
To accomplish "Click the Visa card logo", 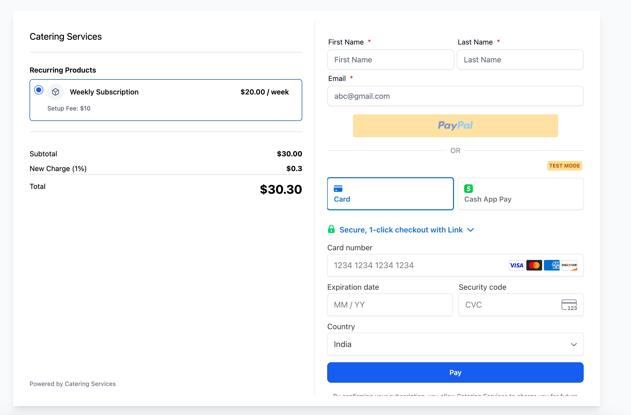I will 516,265.
